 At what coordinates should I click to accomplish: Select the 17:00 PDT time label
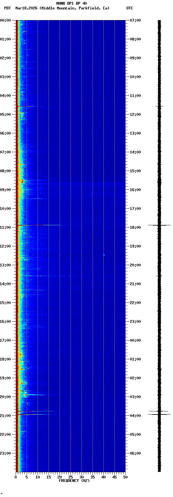[5, 340]
